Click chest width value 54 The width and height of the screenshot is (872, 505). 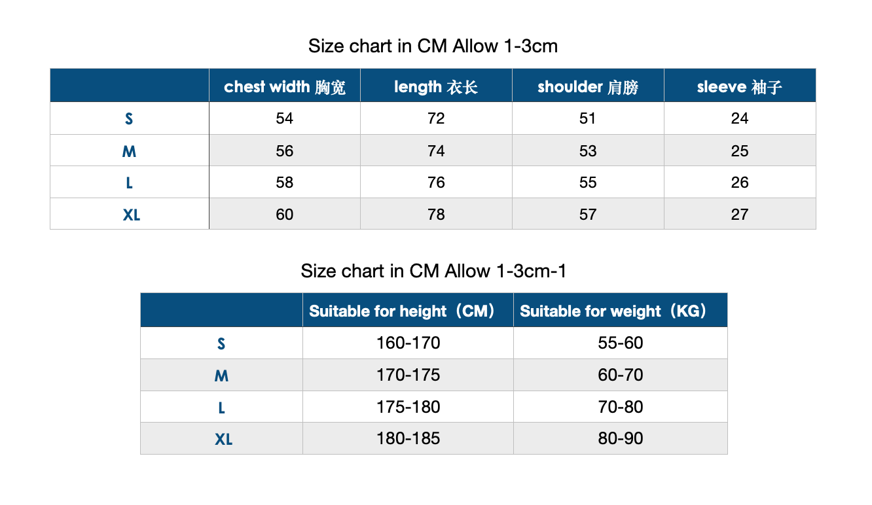[285, 118]
